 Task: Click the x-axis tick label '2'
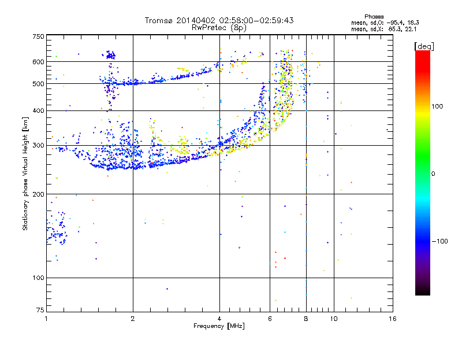pyautogui.click(x=133, y=319)
